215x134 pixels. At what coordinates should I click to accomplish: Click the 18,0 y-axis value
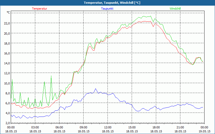point(7,43)
